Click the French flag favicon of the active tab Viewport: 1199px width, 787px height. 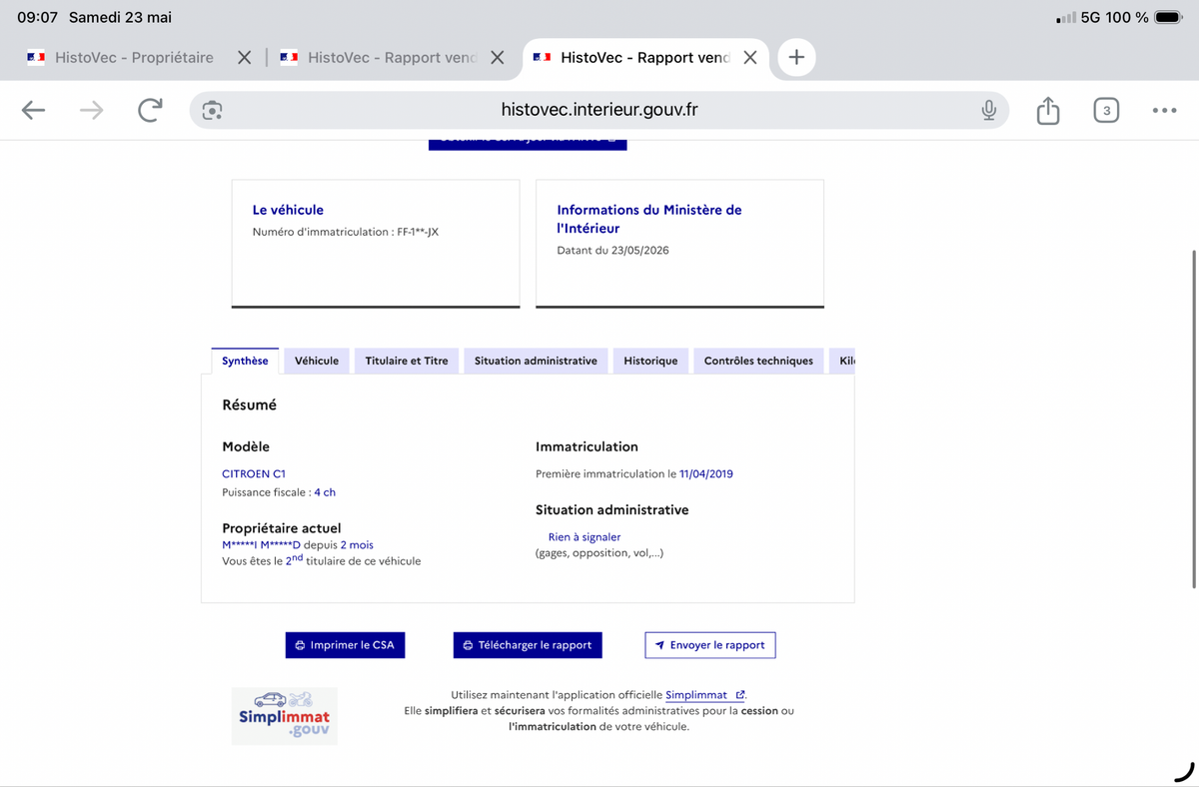pos(542,57)
